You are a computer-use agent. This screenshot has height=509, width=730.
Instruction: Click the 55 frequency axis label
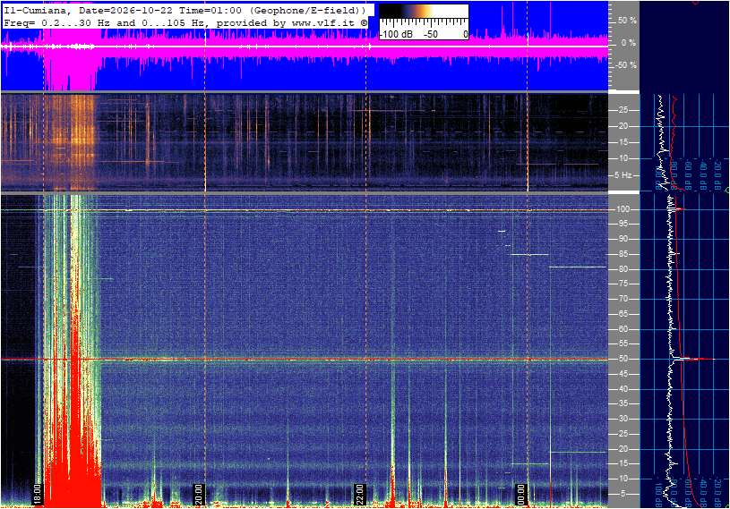[x=623, y=344]
